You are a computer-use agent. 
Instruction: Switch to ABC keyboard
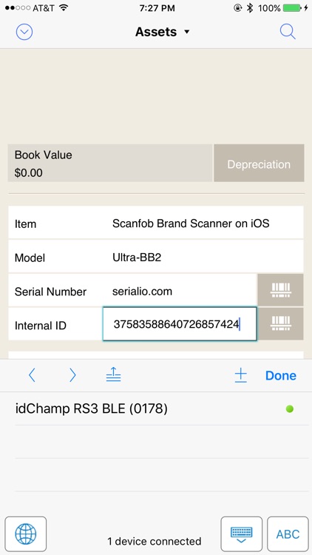(x=288, y=534)
